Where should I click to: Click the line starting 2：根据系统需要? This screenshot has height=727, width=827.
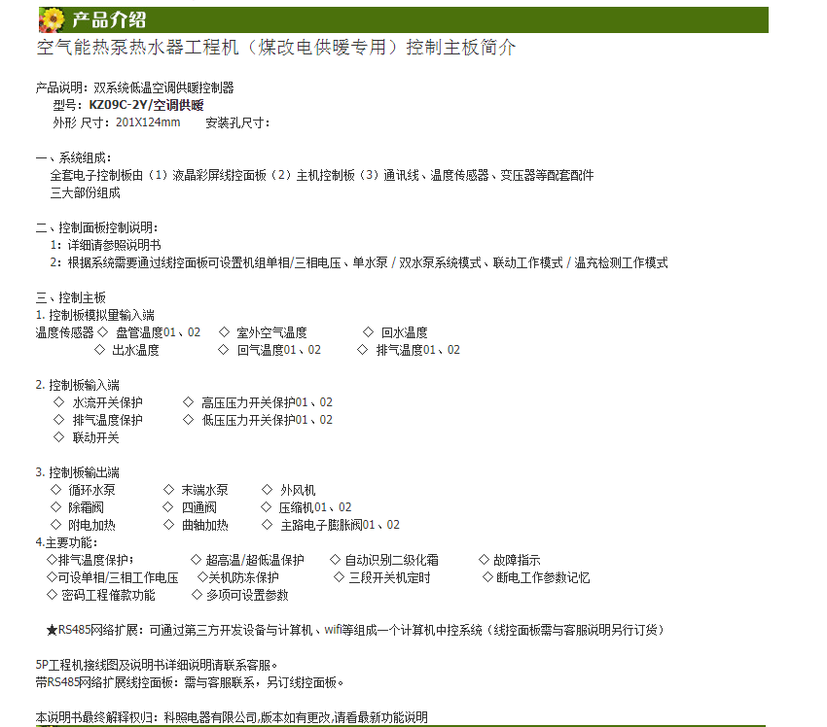(359, 262)
